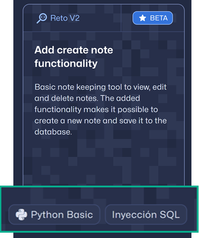Click the word "functionality" in the heading

coord(66,63)
